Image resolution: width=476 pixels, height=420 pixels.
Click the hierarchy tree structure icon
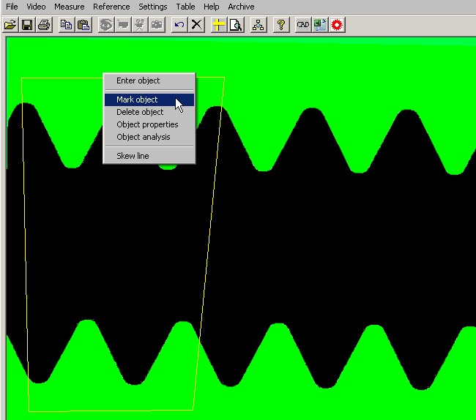[x=258, y=25]
